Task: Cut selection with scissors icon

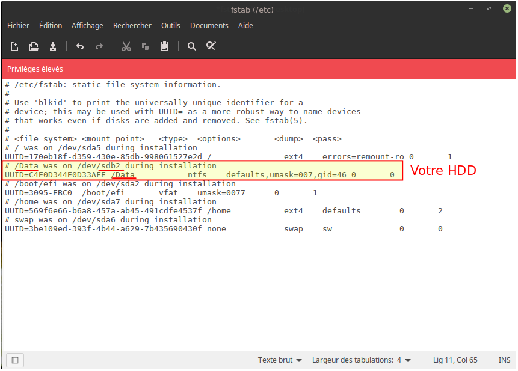Action: (x=126, y=46)
